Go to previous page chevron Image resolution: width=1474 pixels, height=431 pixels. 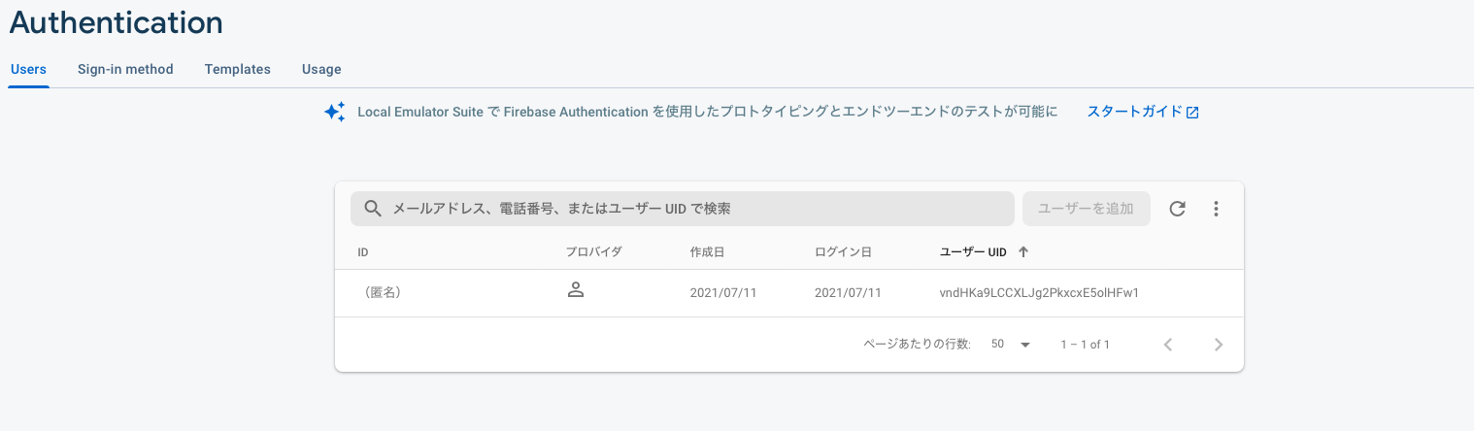tap(1168, 345)
